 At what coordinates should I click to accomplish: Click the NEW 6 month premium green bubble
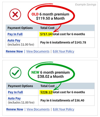51,73
